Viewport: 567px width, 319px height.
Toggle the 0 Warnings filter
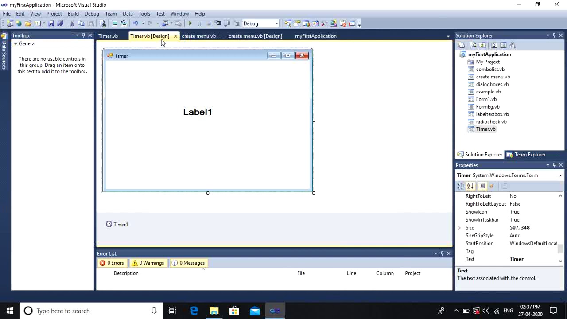(148, 263)
